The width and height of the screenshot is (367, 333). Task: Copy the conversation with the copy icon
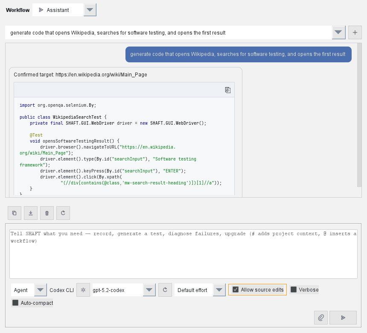pyautogui.click(x=15, y=213)
